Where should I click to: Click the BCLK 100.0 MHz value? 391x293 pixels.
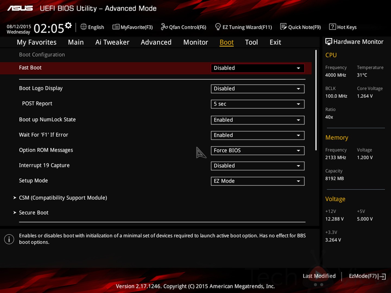click(x=336, y=96)
